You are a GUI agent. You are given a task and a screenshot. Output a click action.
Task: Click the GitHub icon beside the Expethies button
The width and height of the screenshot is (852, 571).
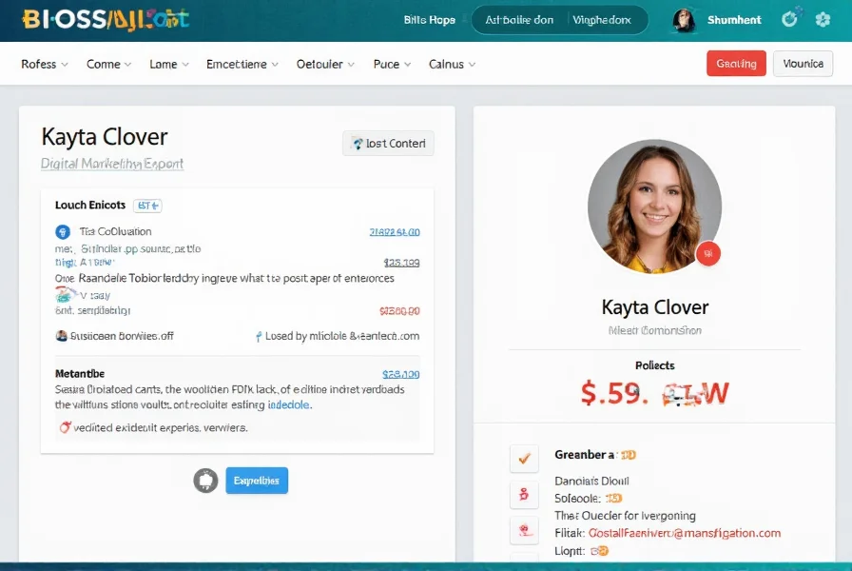[207, 481]
